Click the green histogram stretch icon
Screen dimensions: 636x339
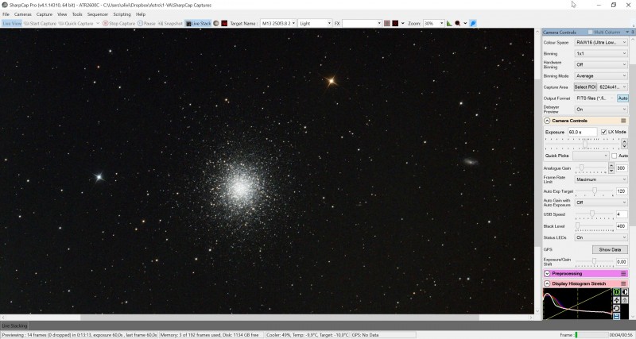point(617,291)
